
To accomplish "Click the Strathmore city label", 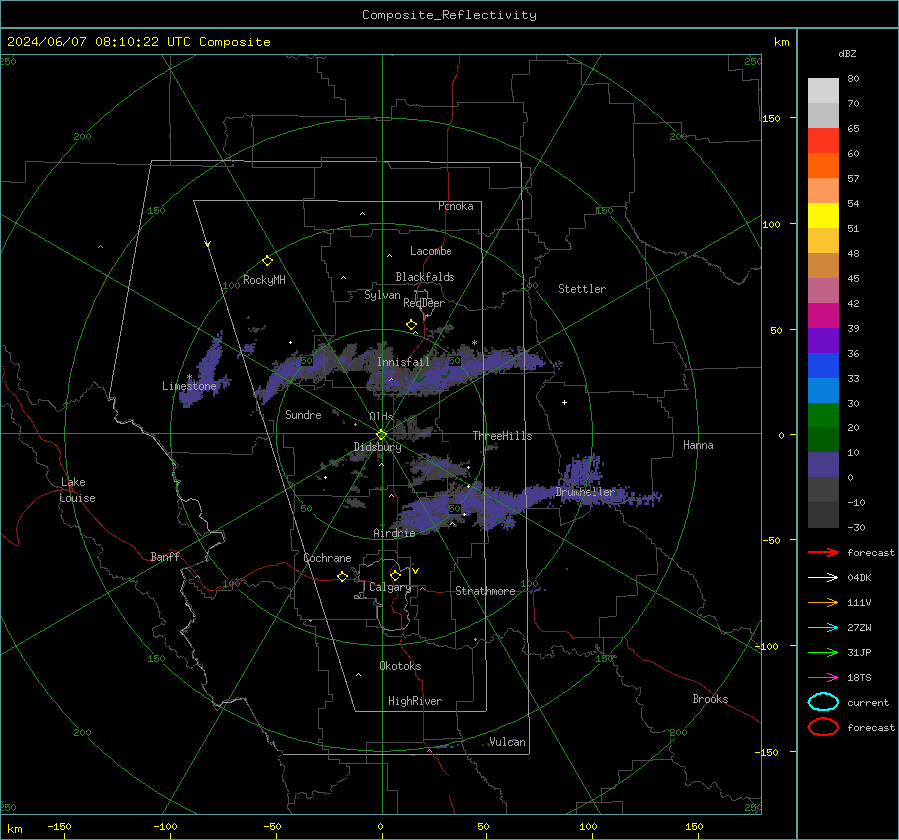I will click(485, 591).
